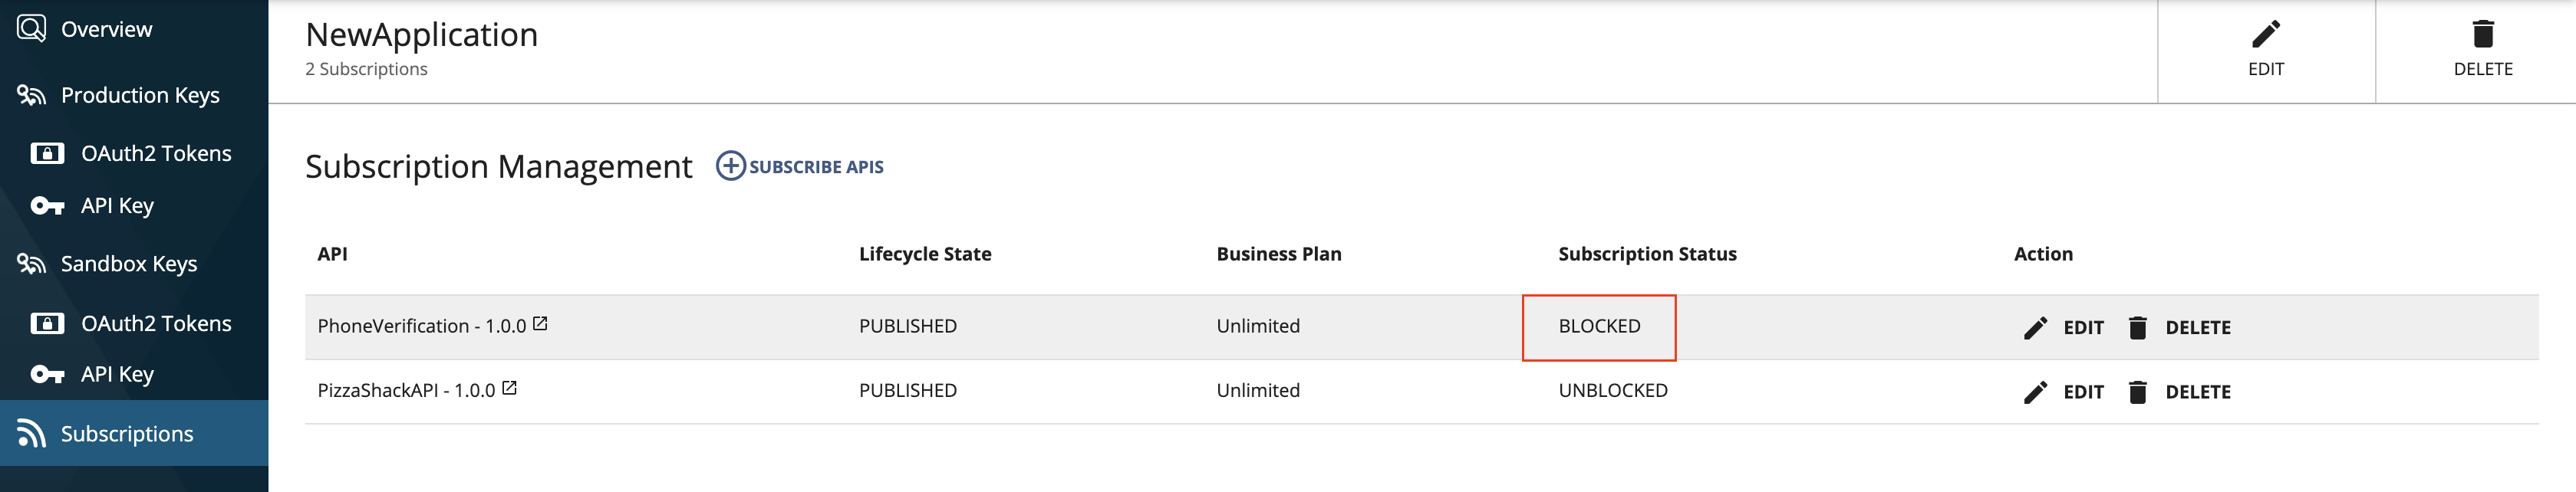2576x492 pixels.
Task: Click the SUBSCRIBE APIS link
Action: pos(816,167)
